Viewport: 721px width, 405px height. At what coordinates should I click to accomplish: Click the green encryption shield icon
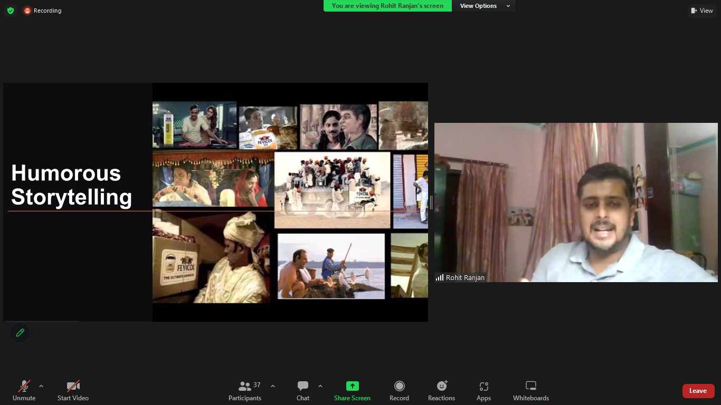(x=11, y=11)
